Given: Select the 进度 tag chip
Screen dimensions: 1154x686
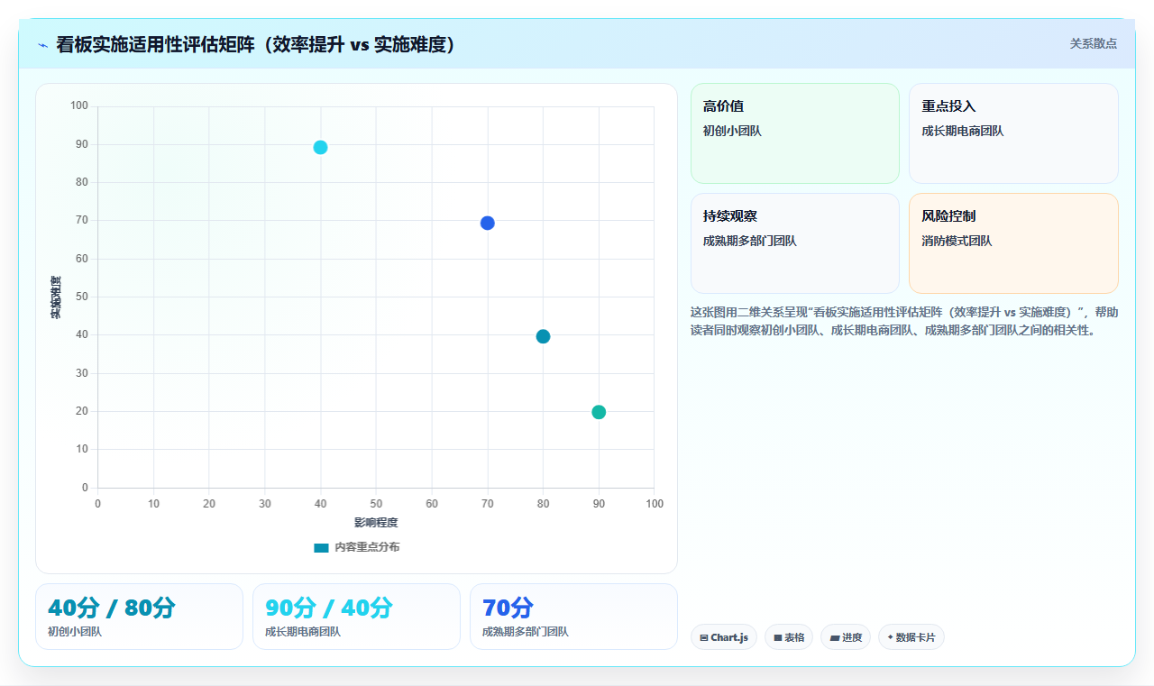Looking at the screenshot, I should point(846,637).
